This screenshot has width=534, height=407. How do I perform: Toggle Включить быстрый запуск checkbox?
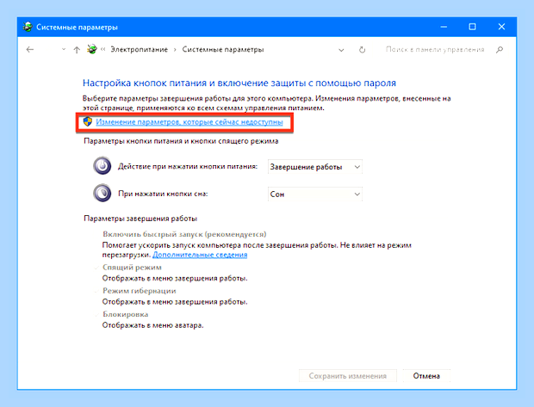click(x=97, y=234)
